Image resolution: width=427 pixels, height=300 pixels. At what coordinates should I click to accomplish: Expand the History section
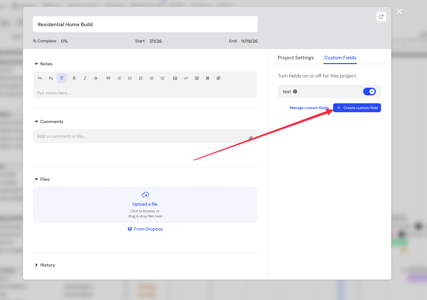coord(36,265)
